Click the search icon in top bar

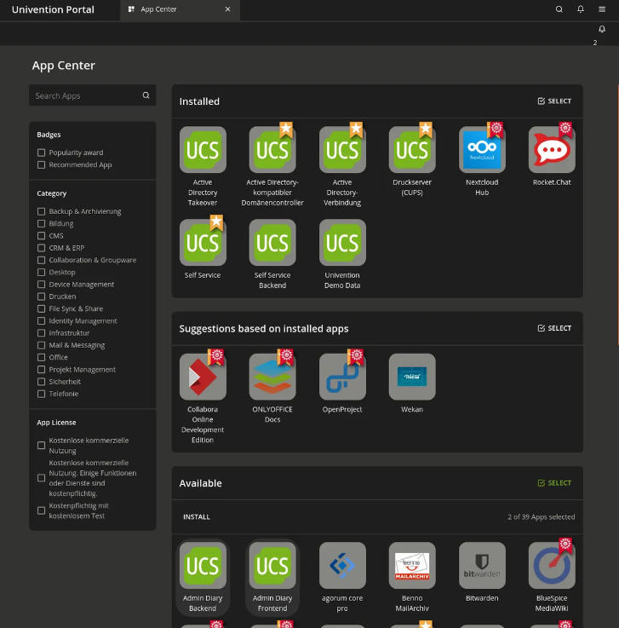point(559,9)
